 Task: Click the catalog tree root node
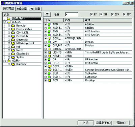click(16, 61)
